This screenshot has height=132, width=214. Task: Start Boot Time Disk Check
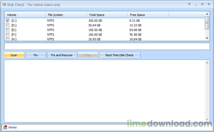(x=120, y=55)
